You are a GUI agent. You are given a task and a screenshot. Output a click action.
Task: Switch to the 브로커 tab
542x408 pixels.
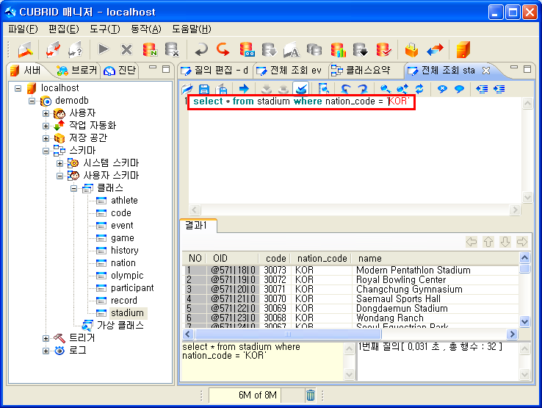pos(76,71)
